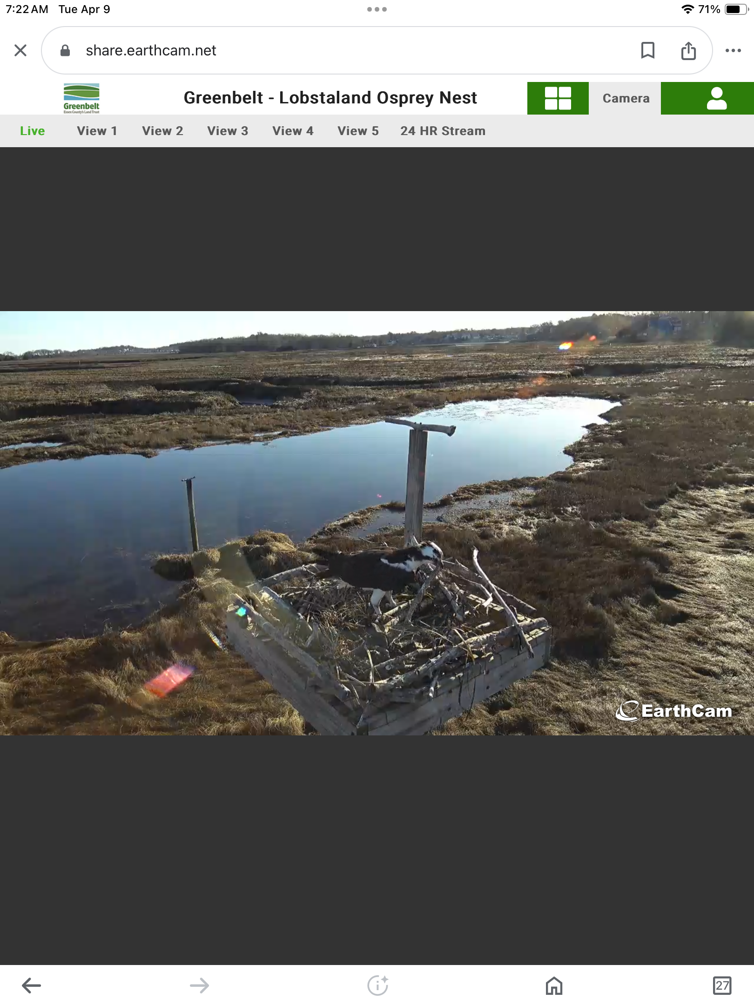Tap the bookmark icon in address bar
Viewport: 754px width, 1006px height.
point(647,50)
